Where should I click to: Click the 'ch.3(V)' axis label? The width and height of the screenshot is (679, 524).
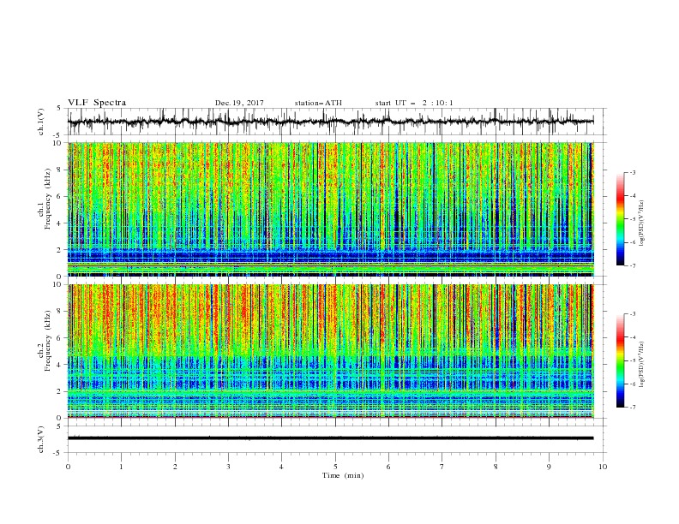click(x=41, y=439)
